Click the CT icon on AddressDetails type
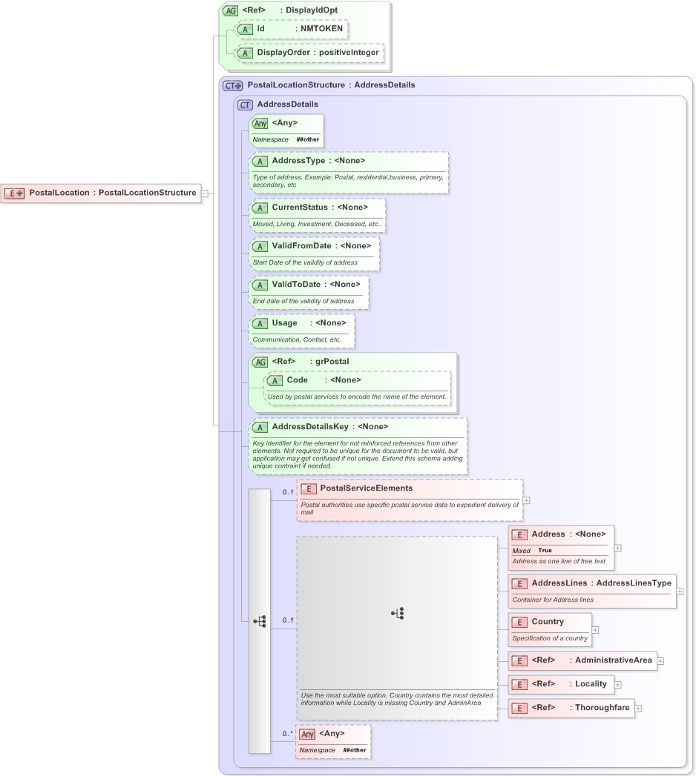696x776 pixels. click(244, 105)
